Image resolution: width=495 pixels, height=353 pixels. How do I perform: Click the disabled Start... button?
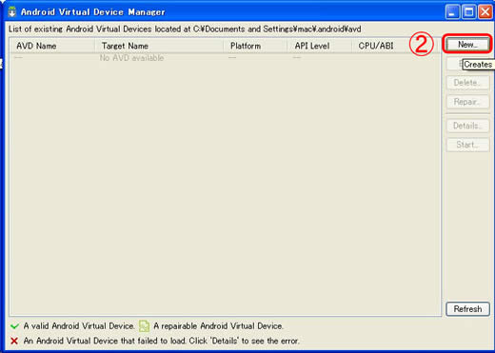pos(467,145)
